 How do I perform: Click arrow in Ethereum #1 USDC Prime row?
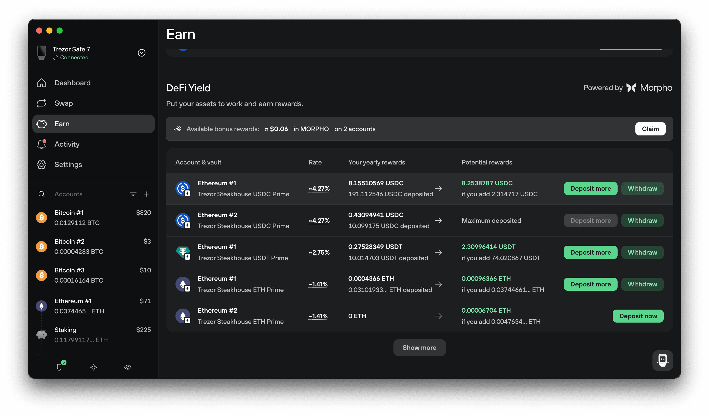point(438,188)
